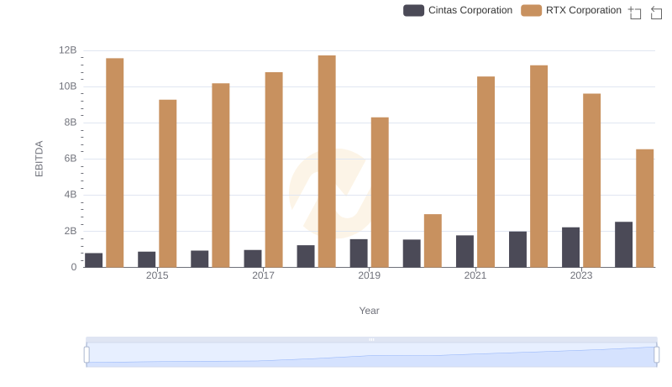Click the Cintas Corporation bar for 2020

(x=412, y=254)
